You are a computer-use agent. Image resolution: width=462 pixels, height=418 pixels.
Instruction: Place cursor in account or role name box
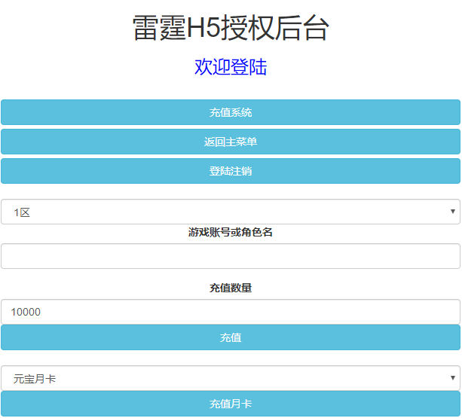click(230, 256)
